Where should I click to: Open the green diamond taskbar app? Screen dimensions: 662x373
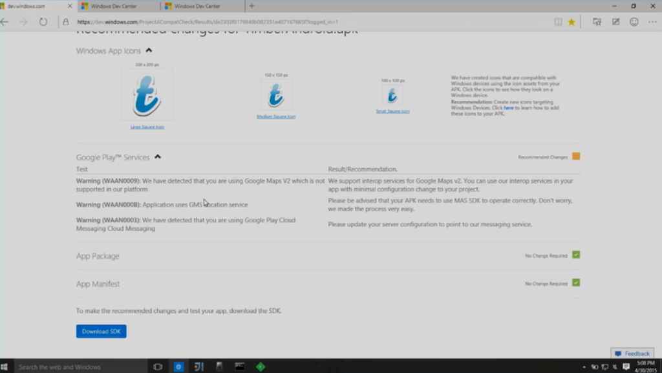pos(260,367)
